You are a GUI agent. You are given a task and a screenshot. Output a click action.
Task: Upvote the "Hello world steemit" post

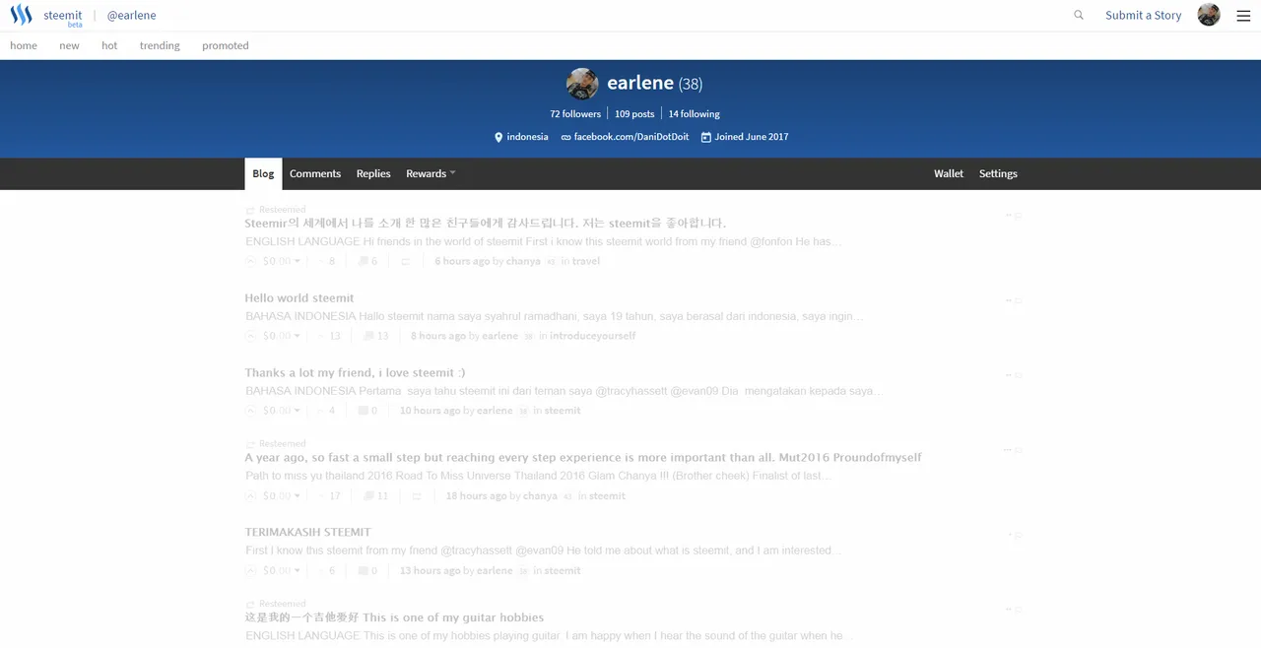(250, 336)
